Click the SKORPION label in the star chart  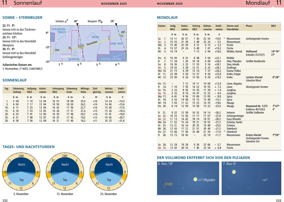point(74,59)
